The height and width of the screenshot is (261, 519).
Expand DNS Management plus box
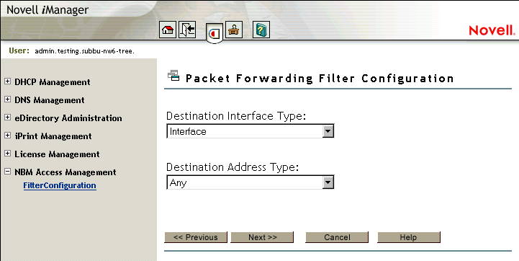point(8,99)
